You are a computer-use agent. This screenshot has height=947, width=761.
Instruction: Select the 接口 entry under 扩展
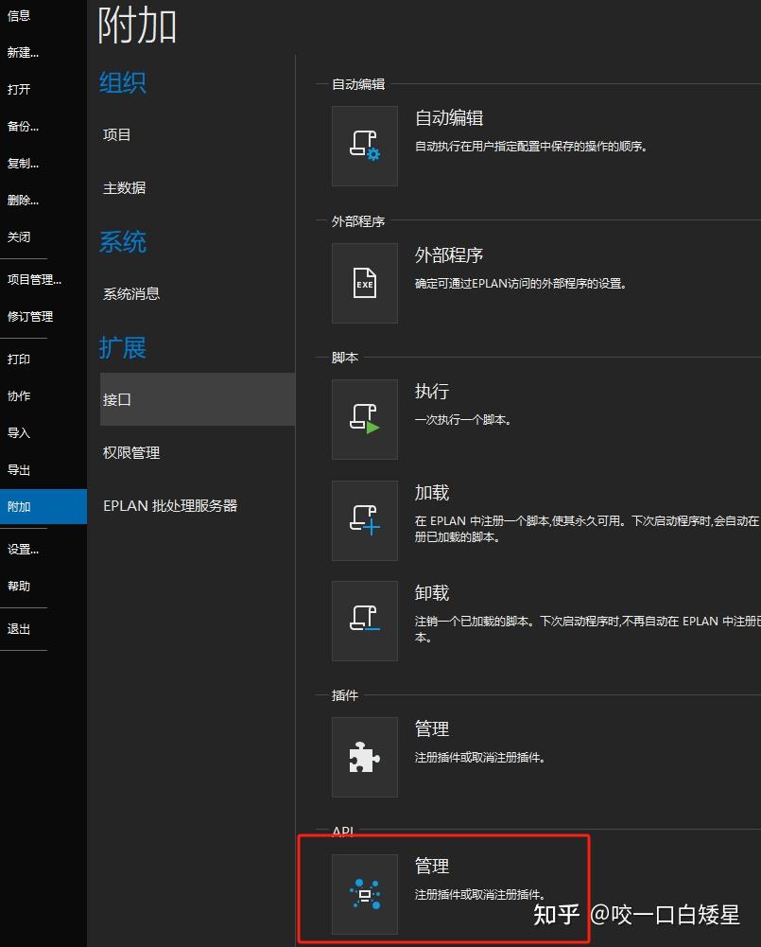tap(117, 399)
